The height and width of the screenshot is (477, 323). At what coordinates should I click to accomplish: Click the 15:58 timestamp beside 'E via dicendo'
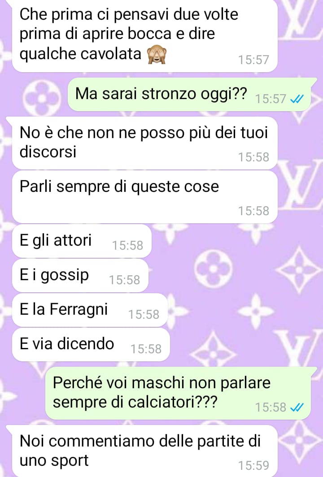pyautogui.click(x=146, y=349)
